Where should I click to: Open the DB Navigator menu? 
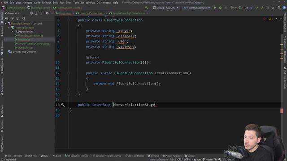[104, 3]
